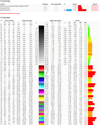This screenshot has width=100, height=125.
Task: Click red X icon beside whitepoint NOT OK
Action: [x=98, y=6]
